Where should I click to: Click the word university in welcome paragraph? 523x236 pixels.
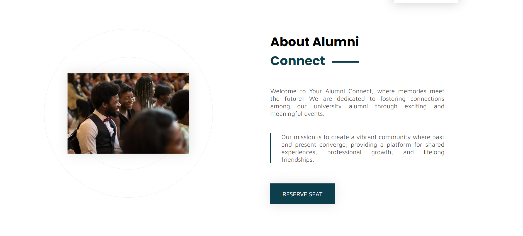[327, 106]
